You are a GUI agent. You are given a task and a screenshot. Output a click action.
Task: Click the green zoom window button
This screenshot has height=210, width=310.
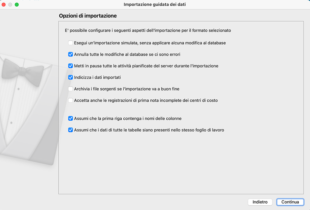[17, 5]
